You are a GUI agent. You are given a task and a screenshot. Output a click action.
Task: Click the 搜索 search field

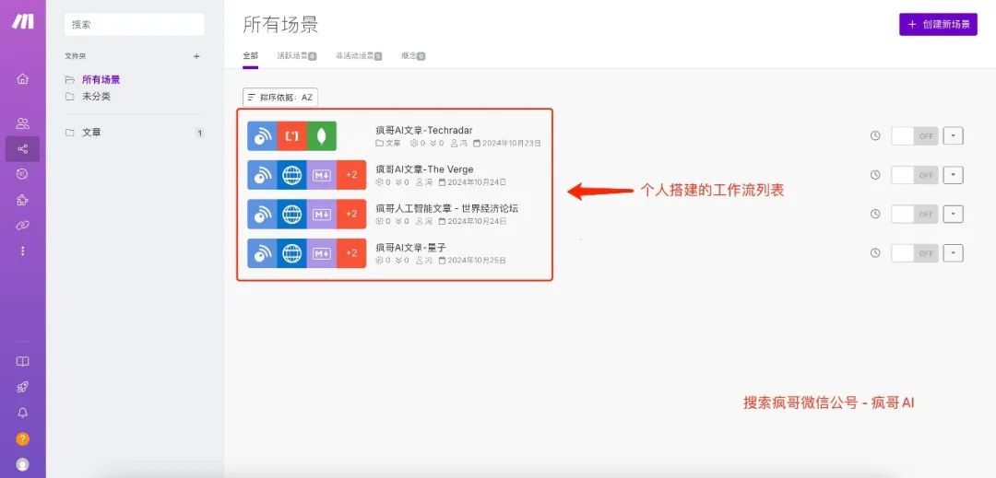coord(134,24)
